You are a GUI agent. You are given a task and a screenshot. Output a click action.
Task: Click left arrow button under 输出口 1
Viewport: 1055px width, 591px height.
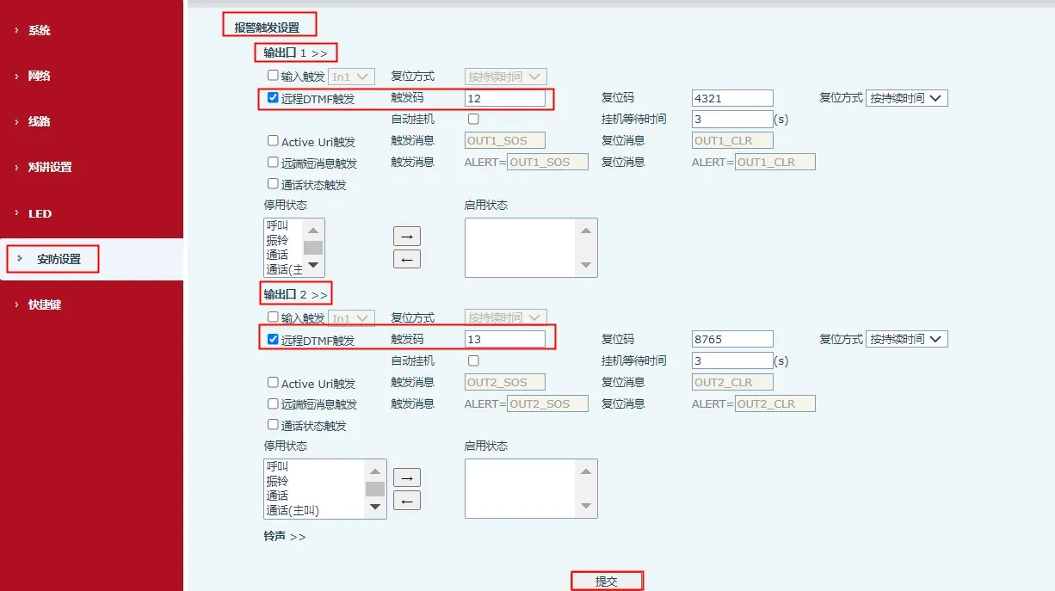tap(406, 258)
